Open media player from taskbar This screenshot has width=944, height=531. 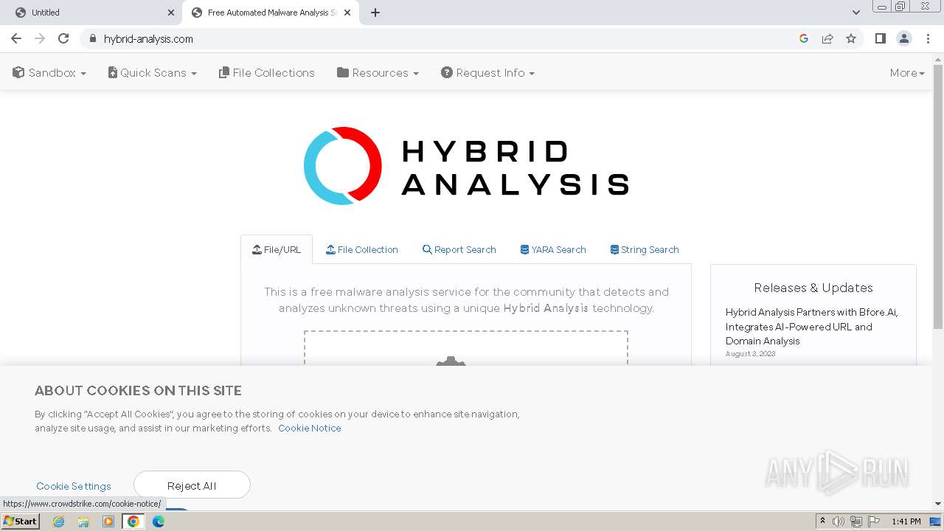108,521
